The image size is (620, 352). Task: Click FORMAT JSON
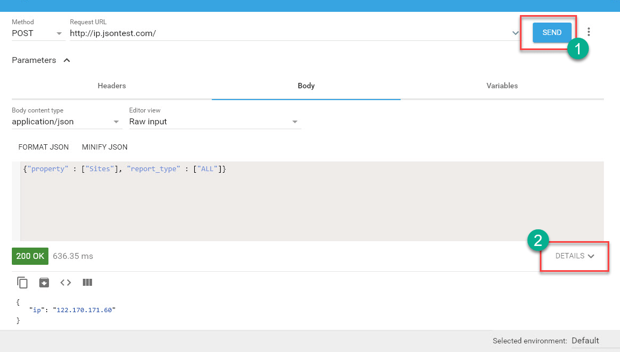tap(44, 147)
